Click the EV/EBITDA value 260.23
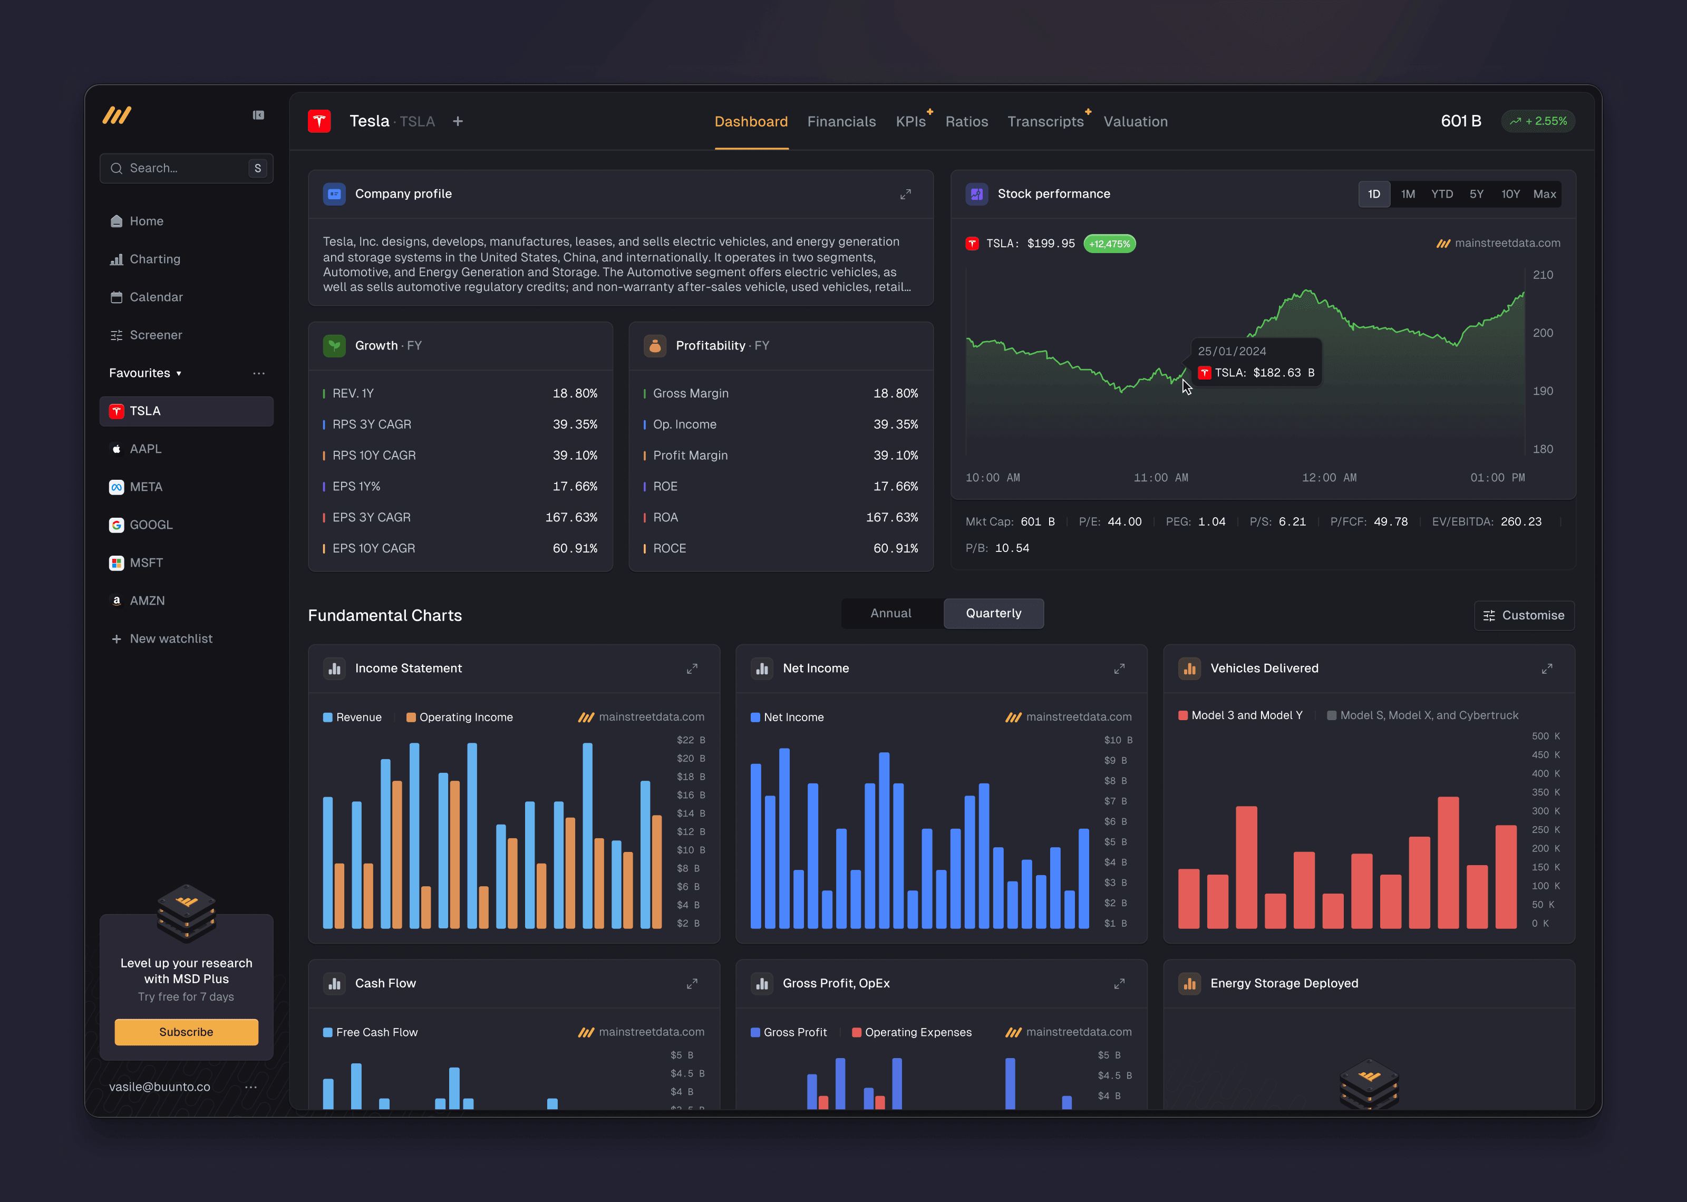The height and width of the screenshot is (1202, 1687). pos(1521,521)
